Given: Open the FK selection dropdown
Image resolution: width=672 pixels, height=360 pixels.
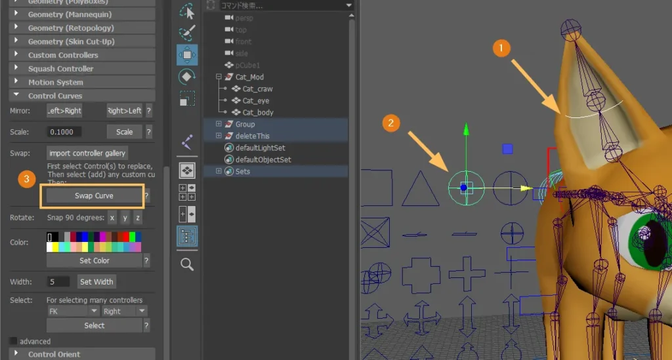Looking at the screenshot, I should pos(73,311).
